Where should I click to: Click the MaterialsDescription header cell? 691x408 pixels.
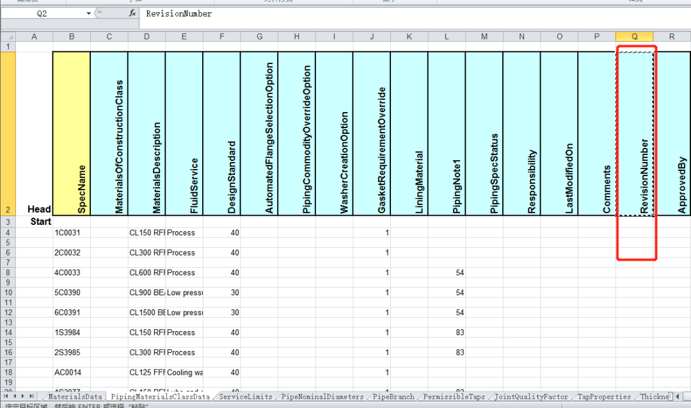click(x=147, y=134)
